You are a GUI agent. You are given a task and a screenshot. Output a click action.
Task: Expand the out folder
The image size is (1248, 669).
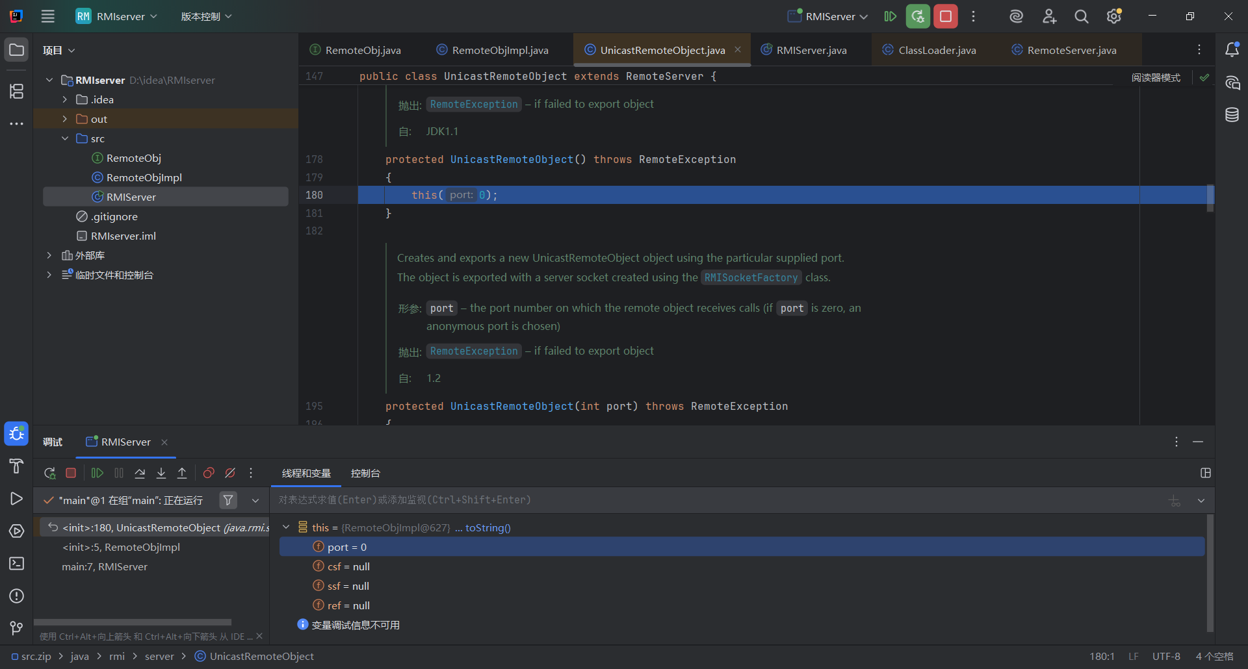tap(64, 119)
